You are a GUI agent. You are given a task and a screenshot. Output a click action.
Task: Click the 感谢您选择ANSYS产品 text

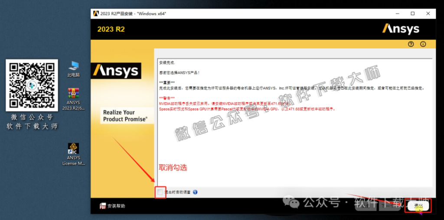point(180,73)
